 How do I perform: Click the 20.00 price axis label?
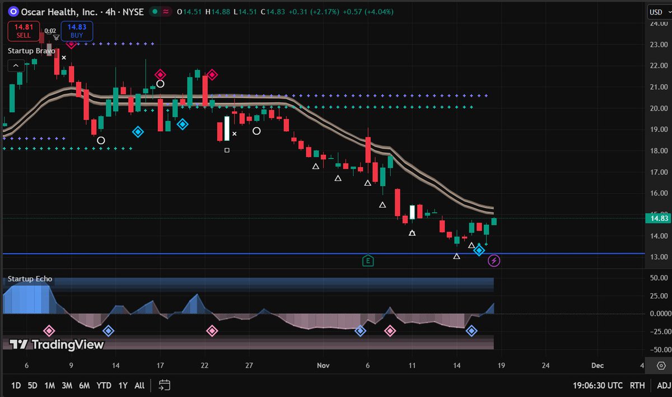(x=659, y=108)
